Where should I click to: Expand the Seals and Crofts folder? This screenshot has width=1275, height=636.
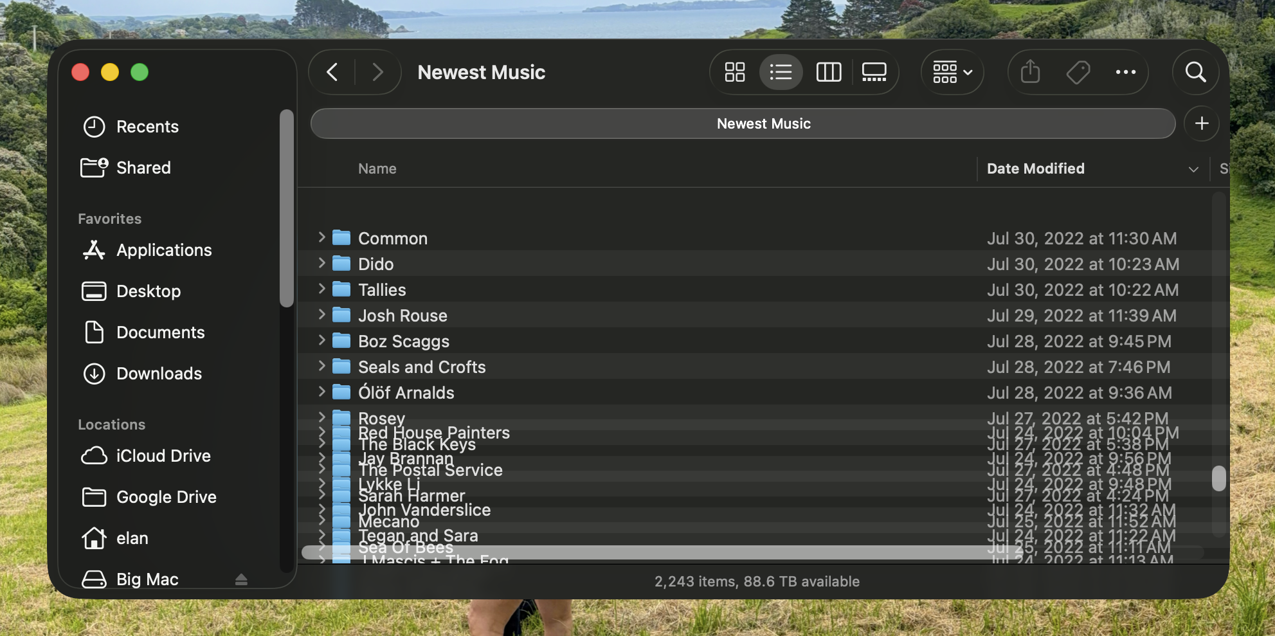click(321, 367)
